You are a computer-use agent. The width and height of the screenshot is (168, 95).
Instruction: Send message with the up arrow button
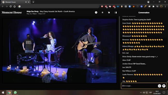164,86
